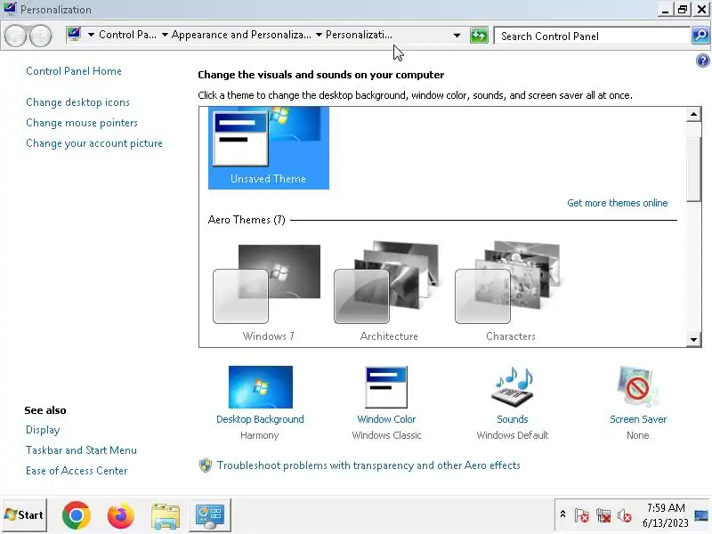
Task: Click the Refresh button next to address bar
Action: tap(479, 36)
